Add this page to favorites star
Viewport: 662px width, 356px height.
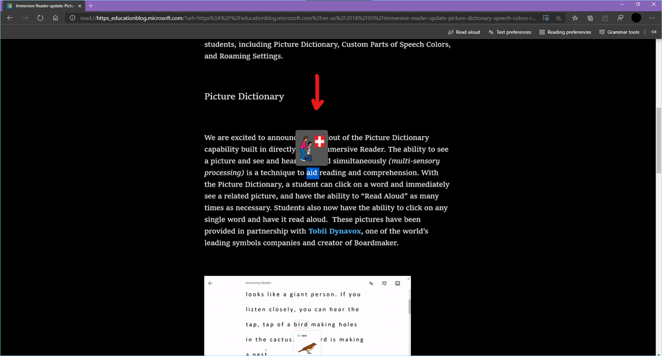pos(558,18)
